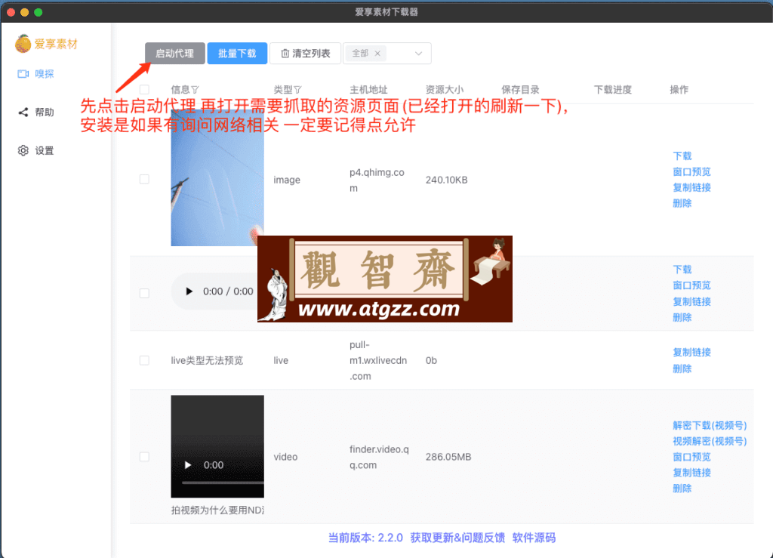Click 下载 for the audio row
Viewport: 773px width, 558px height.
click(682, 270)
